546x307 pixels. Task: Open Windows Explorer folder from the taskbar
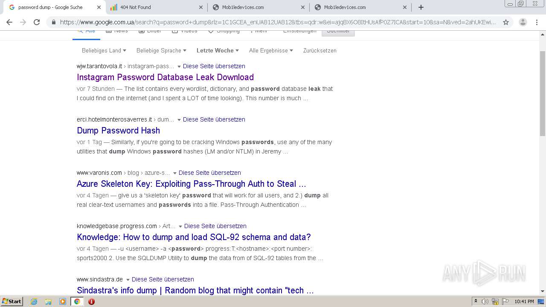click(x=48, y=301)
